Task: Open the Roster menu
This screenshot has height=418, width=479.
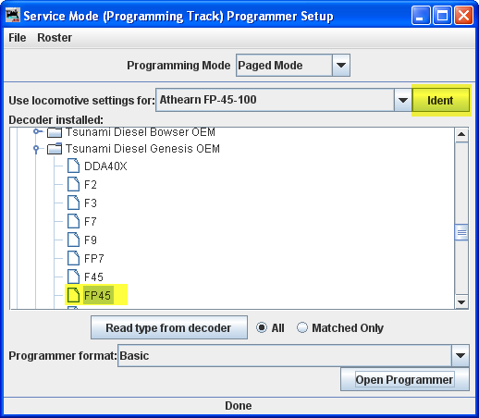Action: [55, 38]
